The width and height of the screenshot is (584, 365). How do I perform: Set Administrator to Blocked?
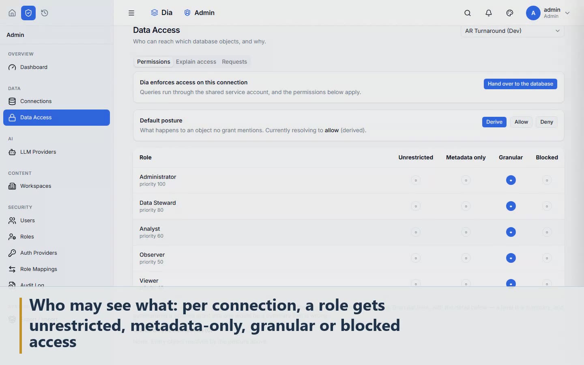click(x=547, y=180)
